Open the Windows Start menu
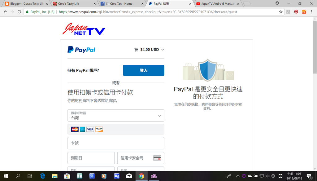Viewport: 317px width, 181px height. click(6, 176)
